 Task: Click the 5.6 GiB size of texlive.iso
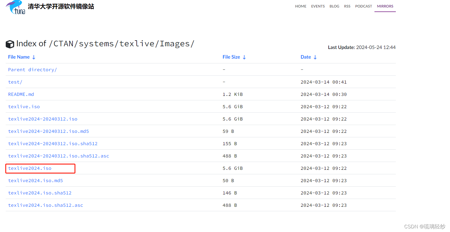tap(233, 107)
